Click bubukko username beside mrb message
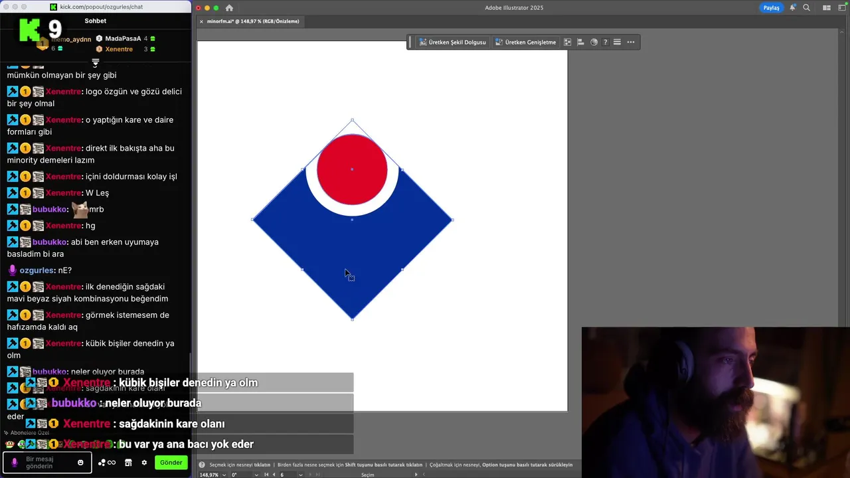This screenshot has height=478, width=850. [x=50, y=209]
